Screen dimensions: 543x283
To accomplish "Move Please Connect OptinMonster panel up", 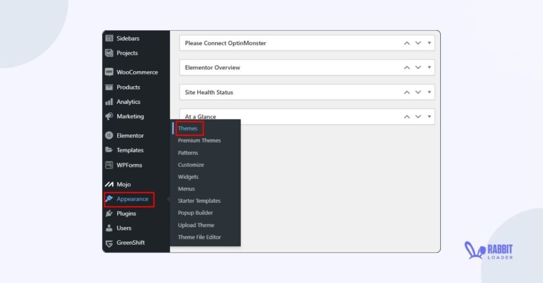I will [407, 43].
